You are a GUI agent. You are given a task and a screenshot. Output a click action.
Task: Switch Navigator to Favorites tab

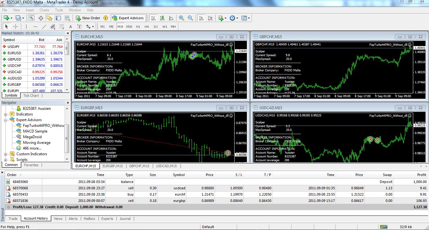tap(31, 165)
